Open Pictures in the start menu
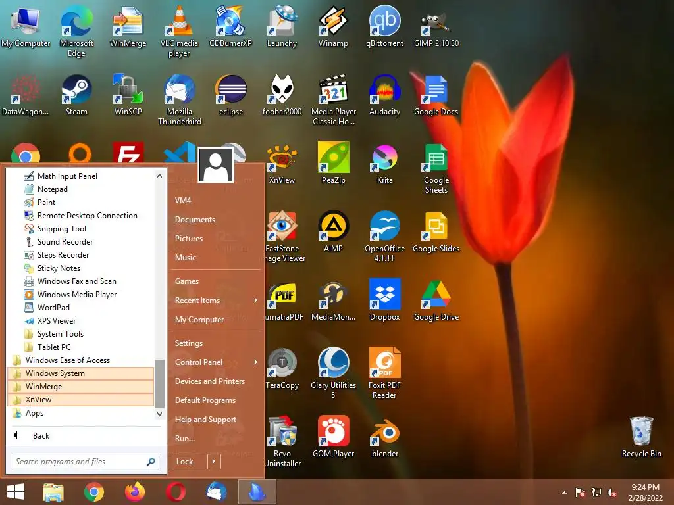Image resolution: width=674 pixels, height=505 pixels. click(189, 238)
